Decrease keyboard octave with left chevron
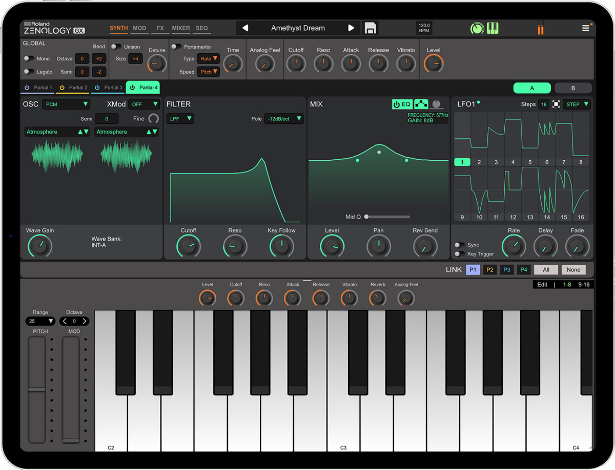This screenshot has height=470, width=615. click(x=65, y=322)
